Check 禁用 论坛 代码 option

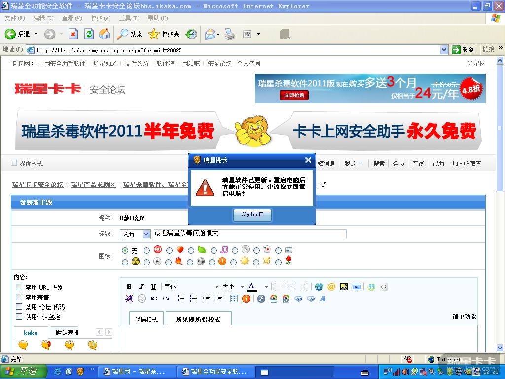coord(19,307)
